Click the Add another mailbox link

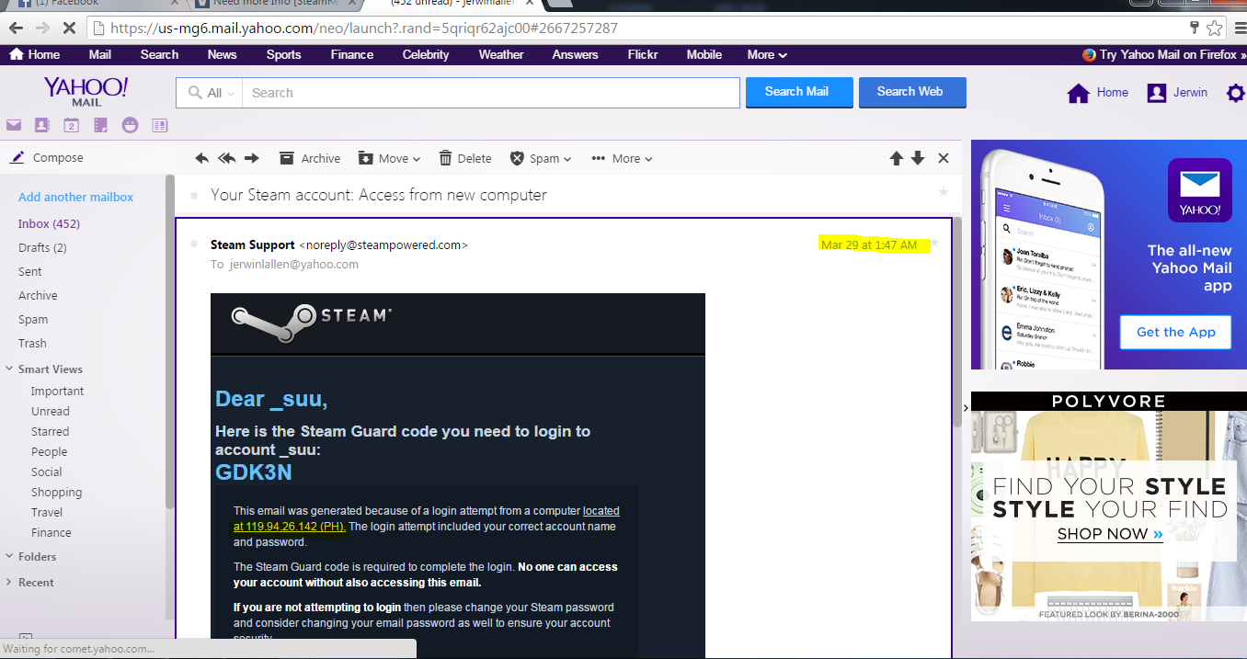[x=75, y=197]
